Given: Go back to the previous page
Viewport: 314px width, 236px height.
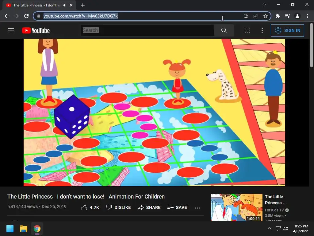Looking at the screenshot, I should [x=7, y=16].
